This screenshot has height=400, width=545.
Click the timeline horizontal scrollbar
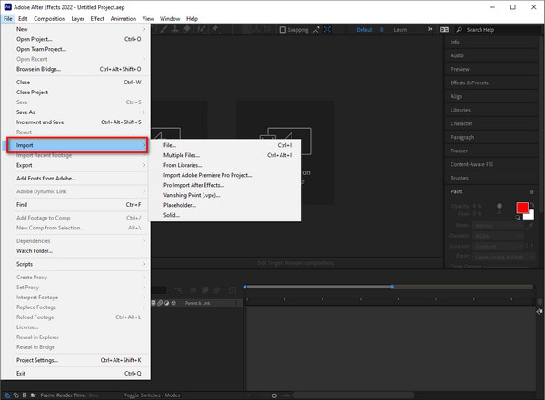click(x=353, y=395)
